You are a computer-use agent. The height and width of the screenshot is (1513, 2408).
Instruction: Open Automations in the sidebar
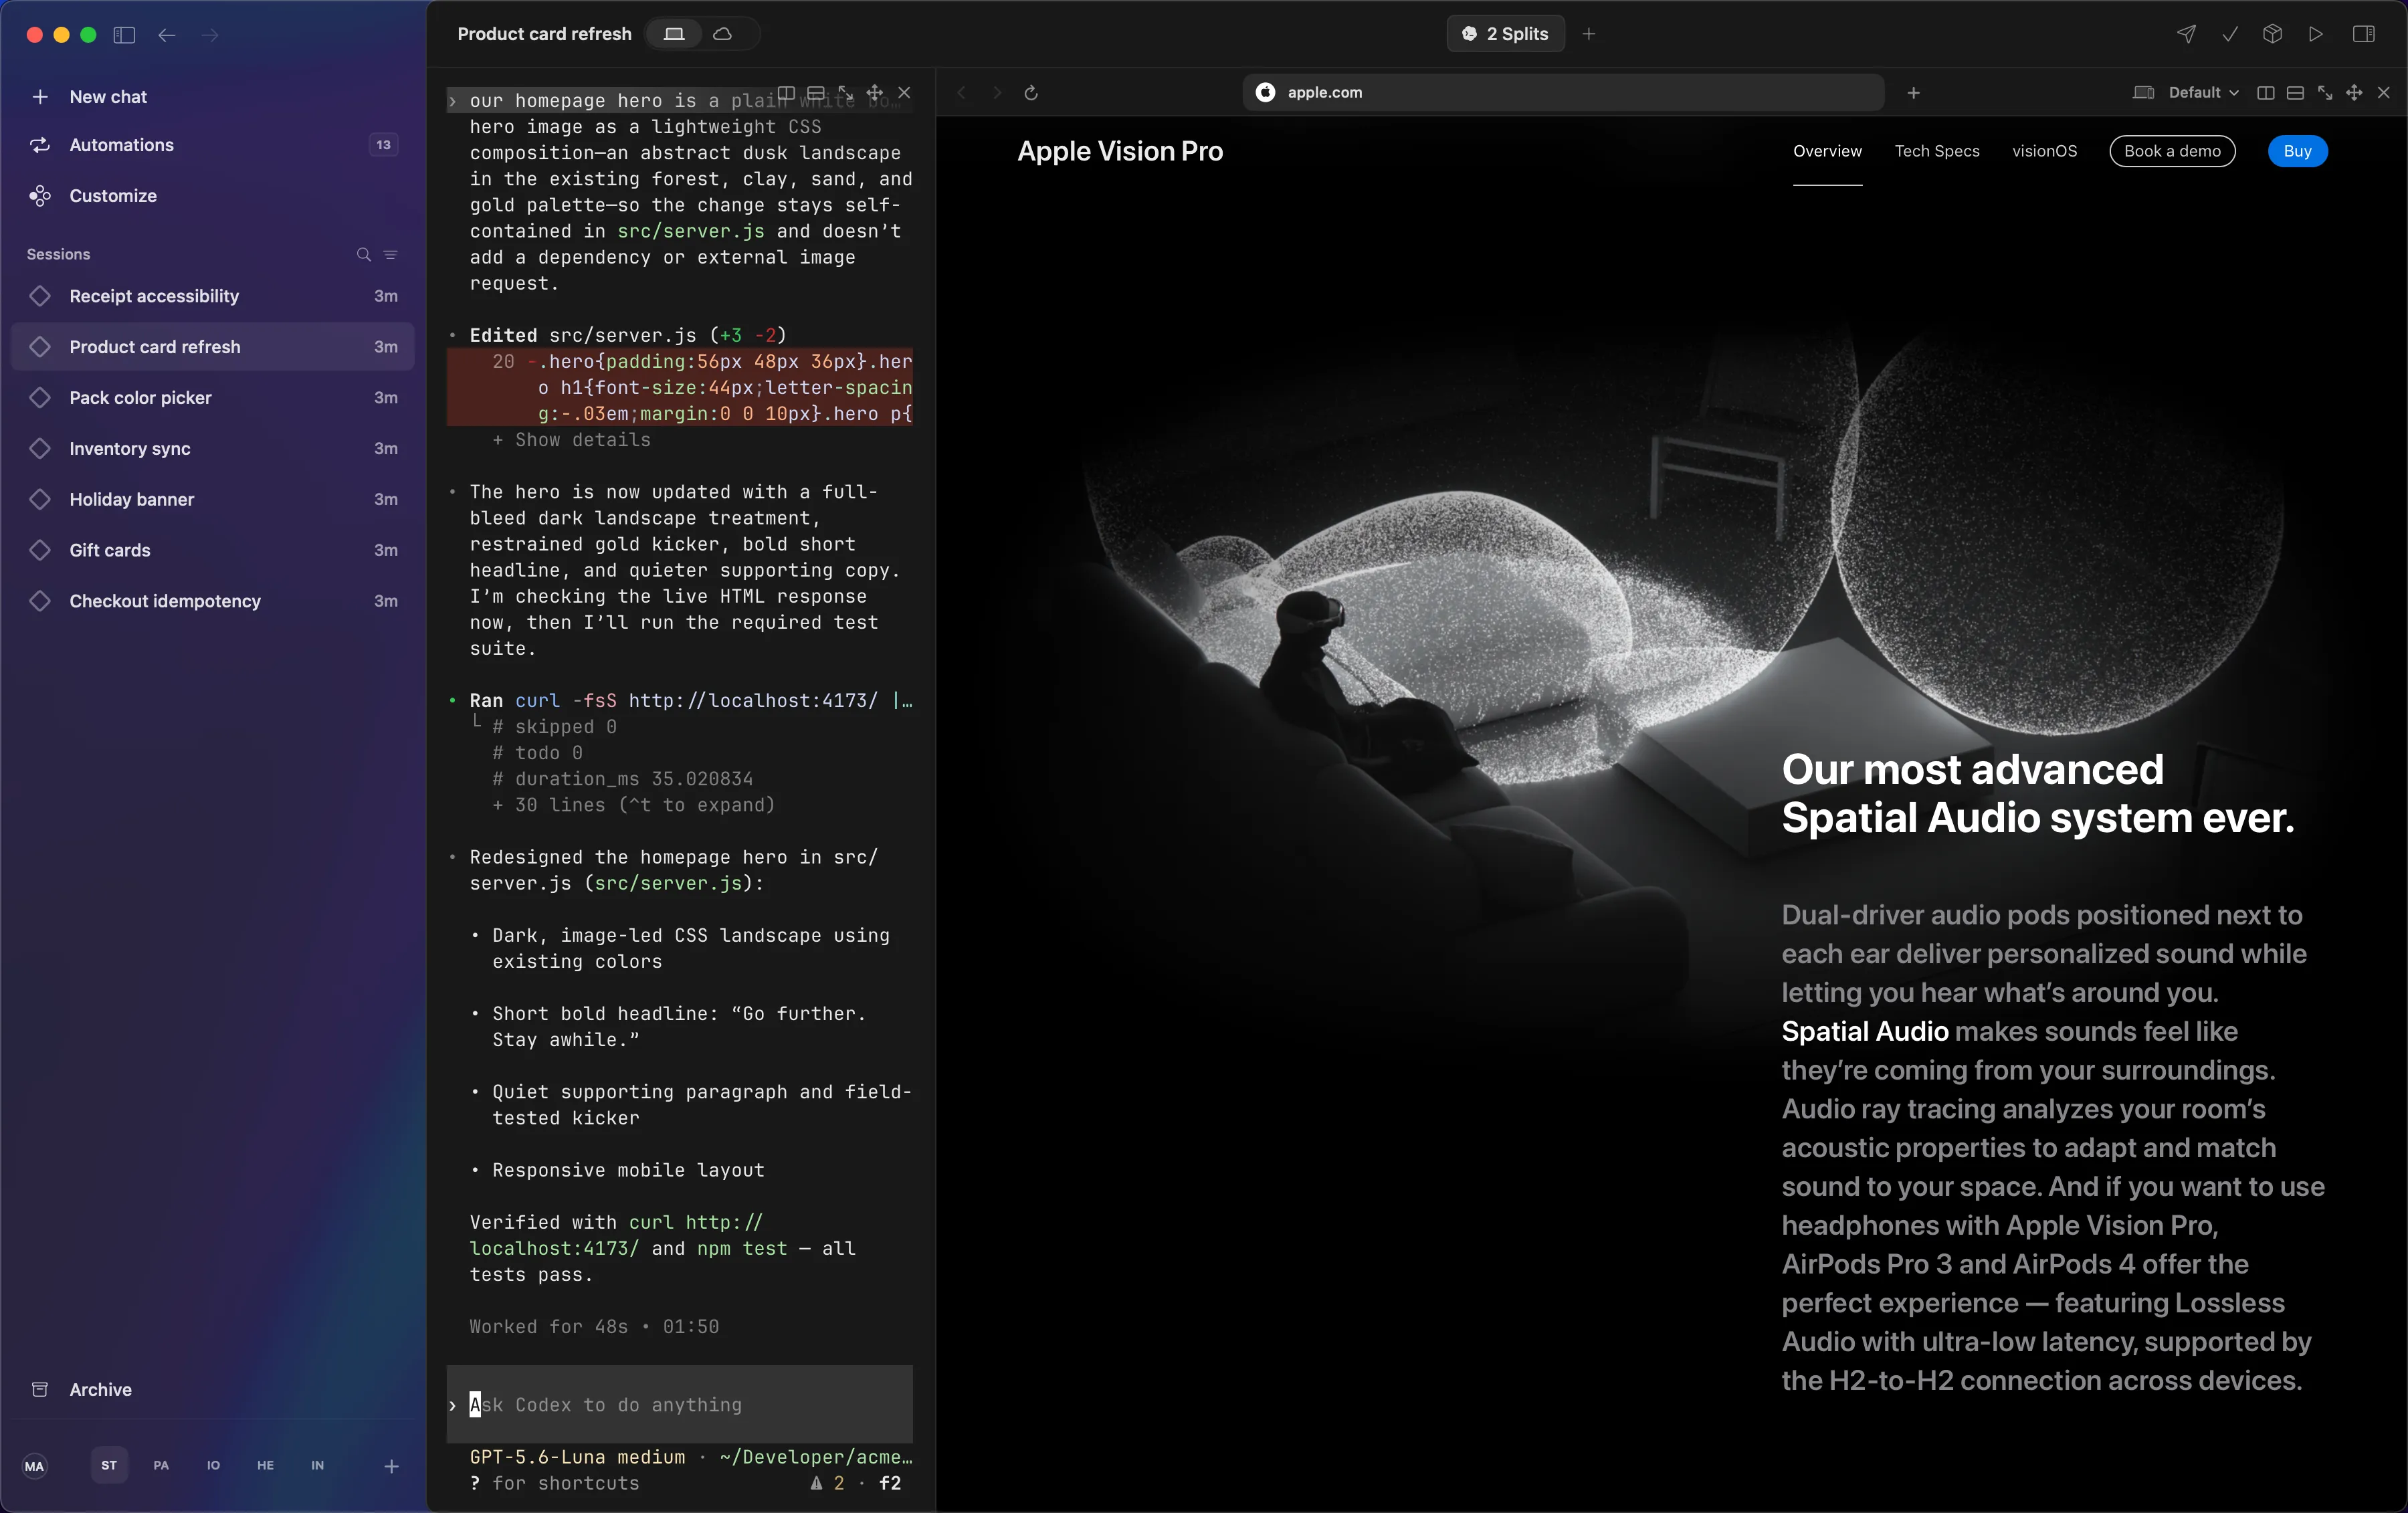pos(213,145)
